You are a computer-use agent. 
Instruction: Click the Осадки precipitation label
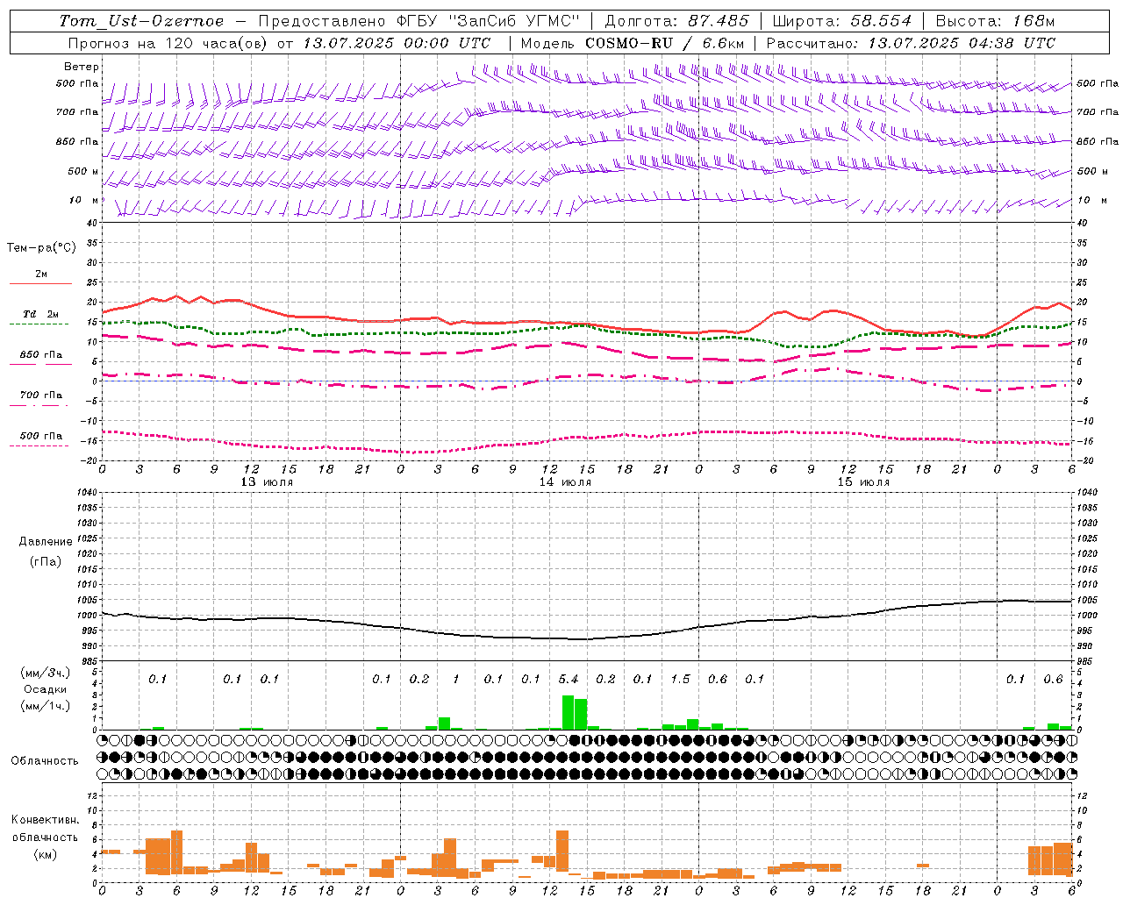point(46,689)
